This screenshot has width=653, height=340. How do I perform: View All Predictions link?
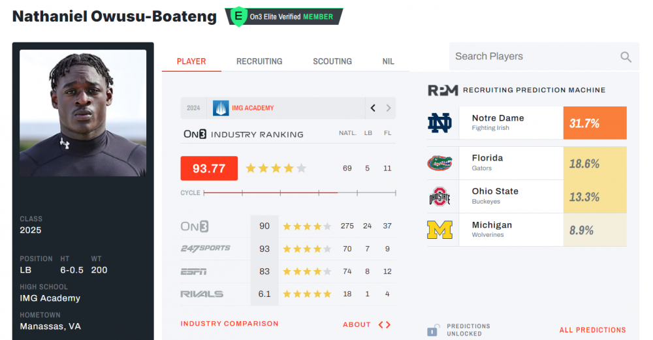click(x=592, y=330)
